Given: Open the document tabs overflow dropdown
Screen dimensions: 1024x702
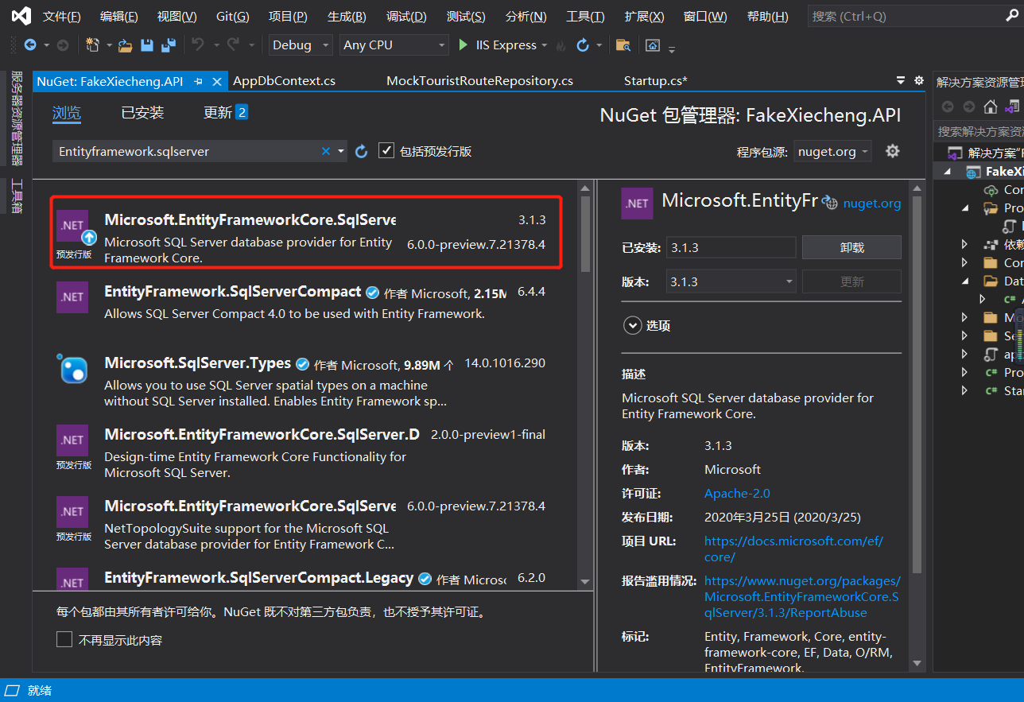Looking at the screenshot, I should click(x=901, y=80).
